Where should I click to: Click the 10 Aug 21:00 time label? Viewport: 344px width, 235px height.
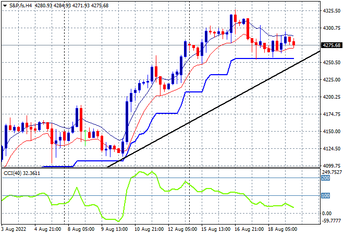tap(149, 229)
